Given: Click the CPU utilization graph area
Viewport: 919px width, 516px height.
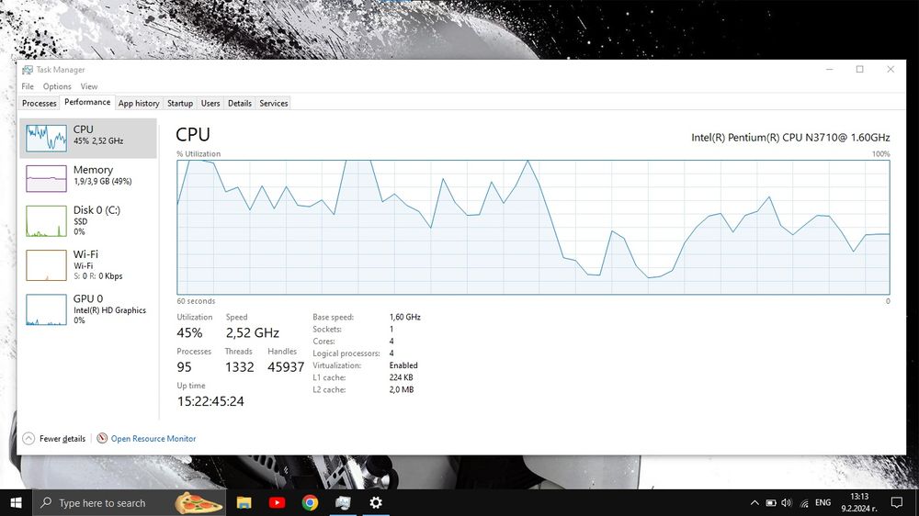Looking at the screenshot, I should 533,228.
